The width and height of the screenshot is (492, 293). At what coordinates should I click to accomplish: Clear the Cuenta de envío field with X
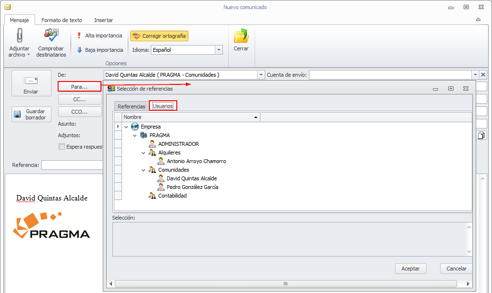pos(483,75)
